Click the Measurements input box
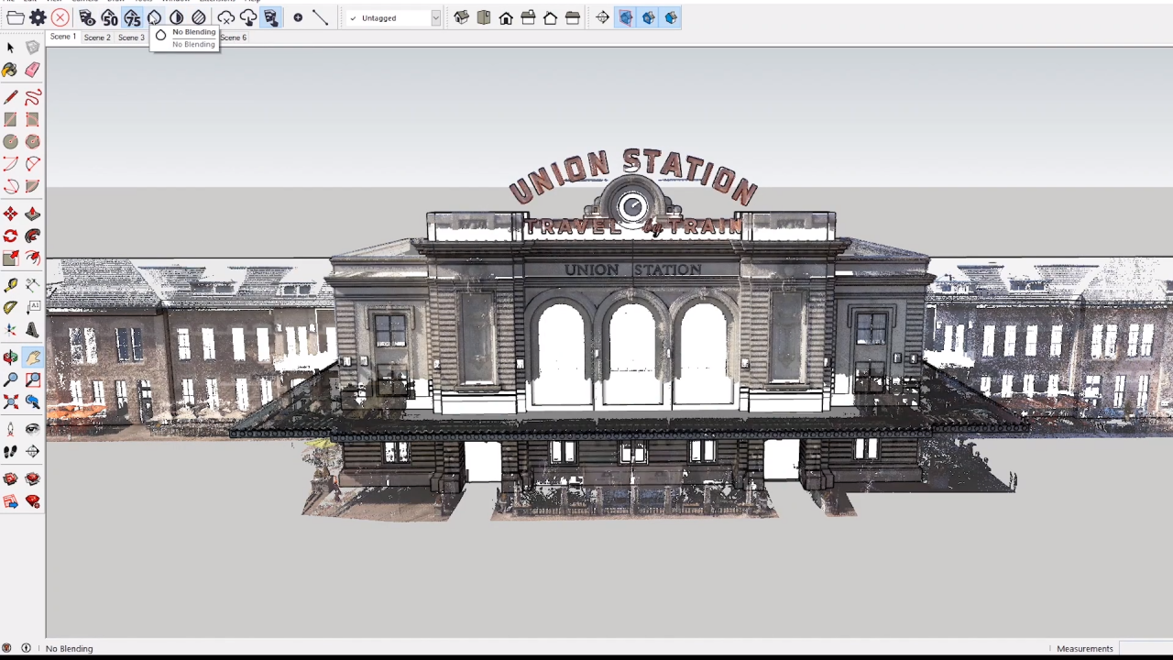 [x=1146, y=648]
